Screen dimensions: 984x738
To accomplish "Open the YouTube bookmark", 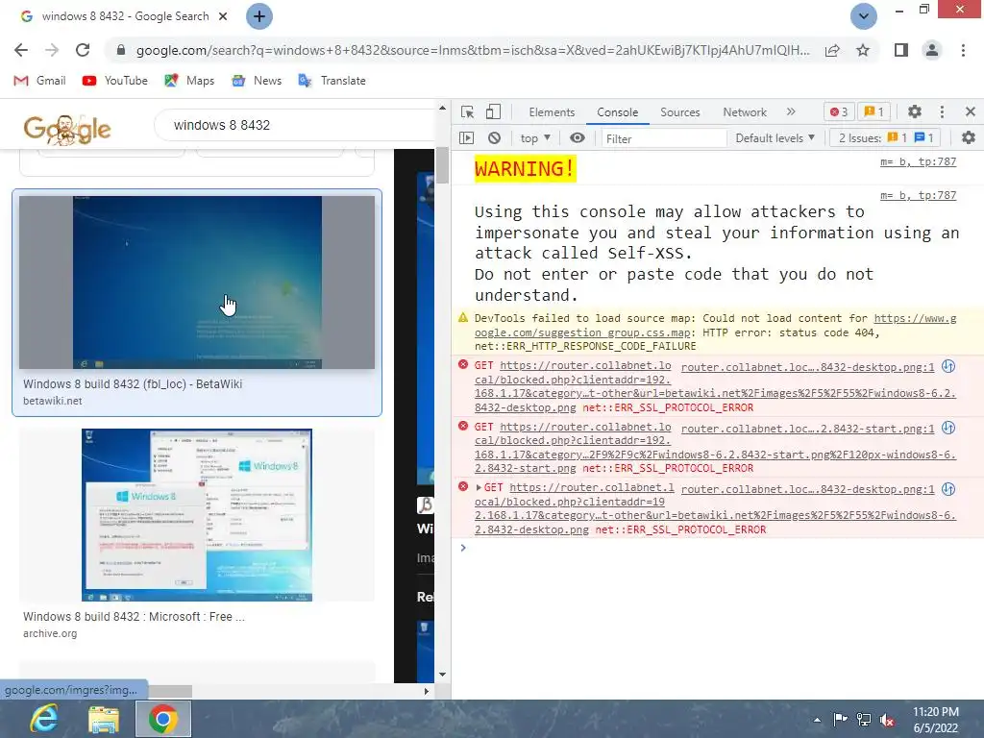I will [x=115, y=81].
